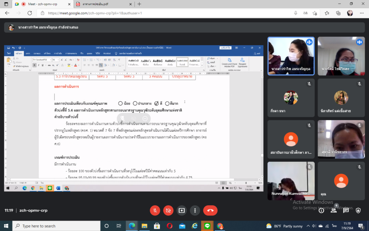Open Meet's more options three-dot menu

pyautogui.click(x=195, y=210)
